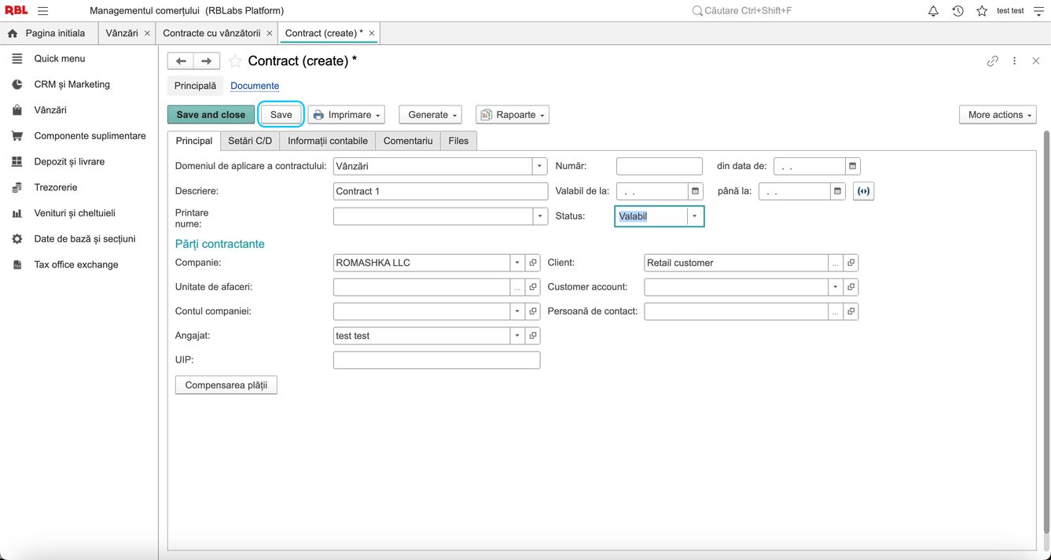Switch to the Informații contabile tab
The image size is (1051, 560).
click(328, 141)
